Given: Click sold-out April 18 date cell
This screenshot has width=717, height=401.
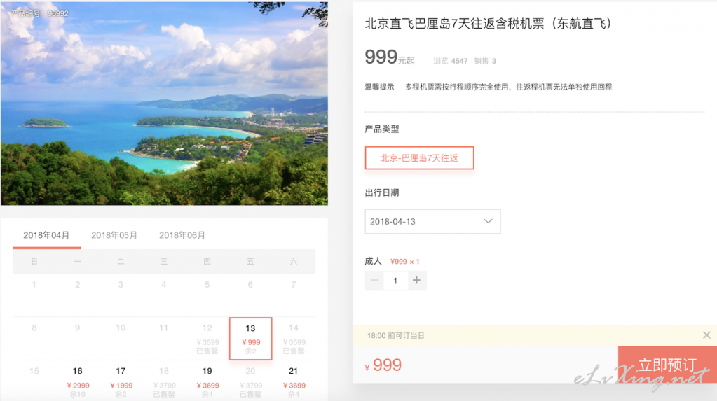Looking at the screenshot, I should [164, 381].
